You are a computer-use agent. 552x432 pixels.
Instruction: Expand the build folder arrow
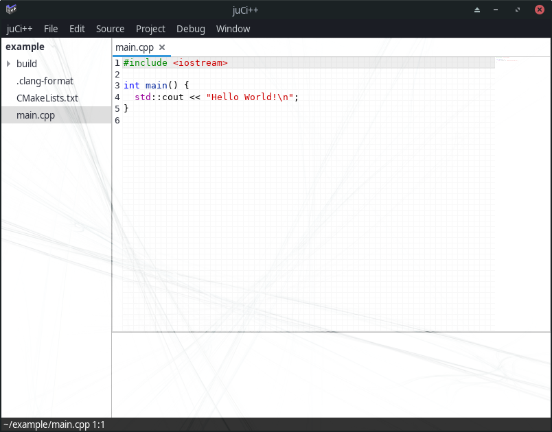pos(8,64)
